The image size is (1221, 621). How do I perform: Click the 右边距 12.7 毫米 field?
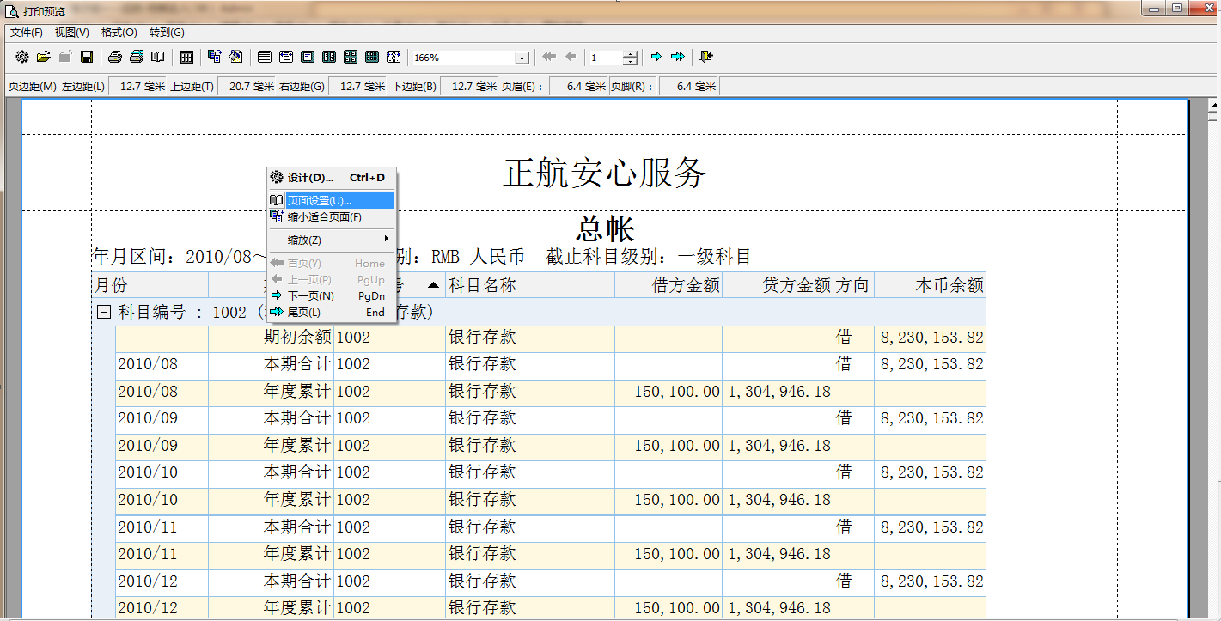(x=358, y=86)
